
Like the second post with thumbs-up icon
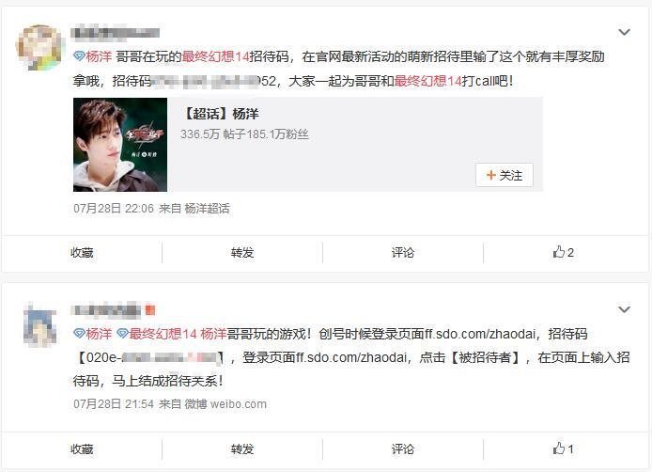tap(563, 448)
